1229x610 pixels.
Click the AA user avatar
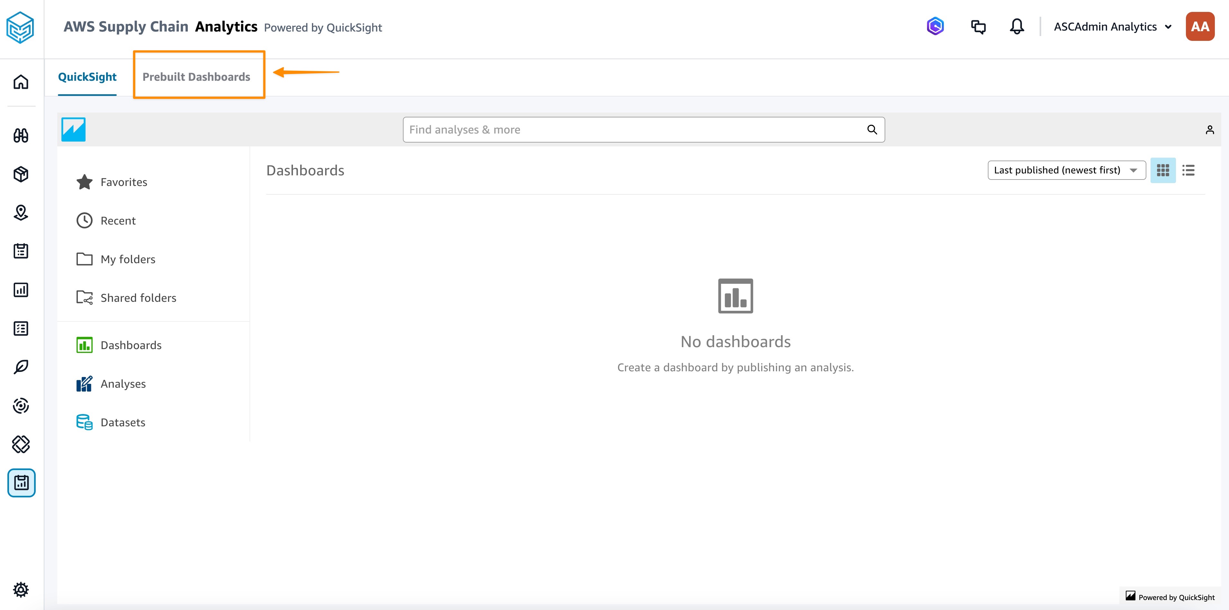(x=1200, y=27)
